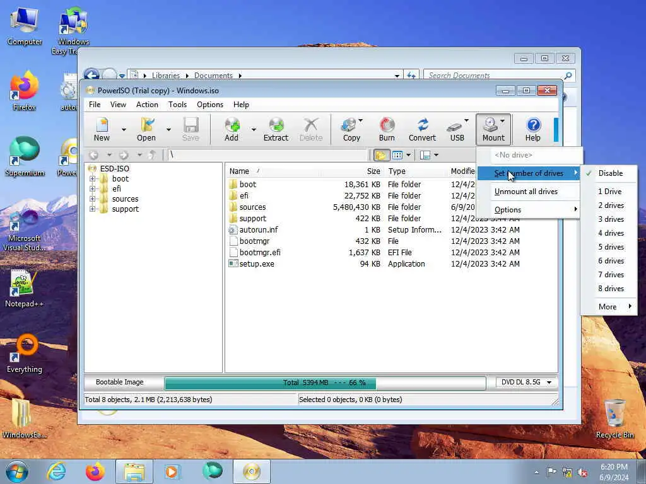646x484 pixels.
Task: Click the Convert toolbar icon
Action: coord(422,129)
